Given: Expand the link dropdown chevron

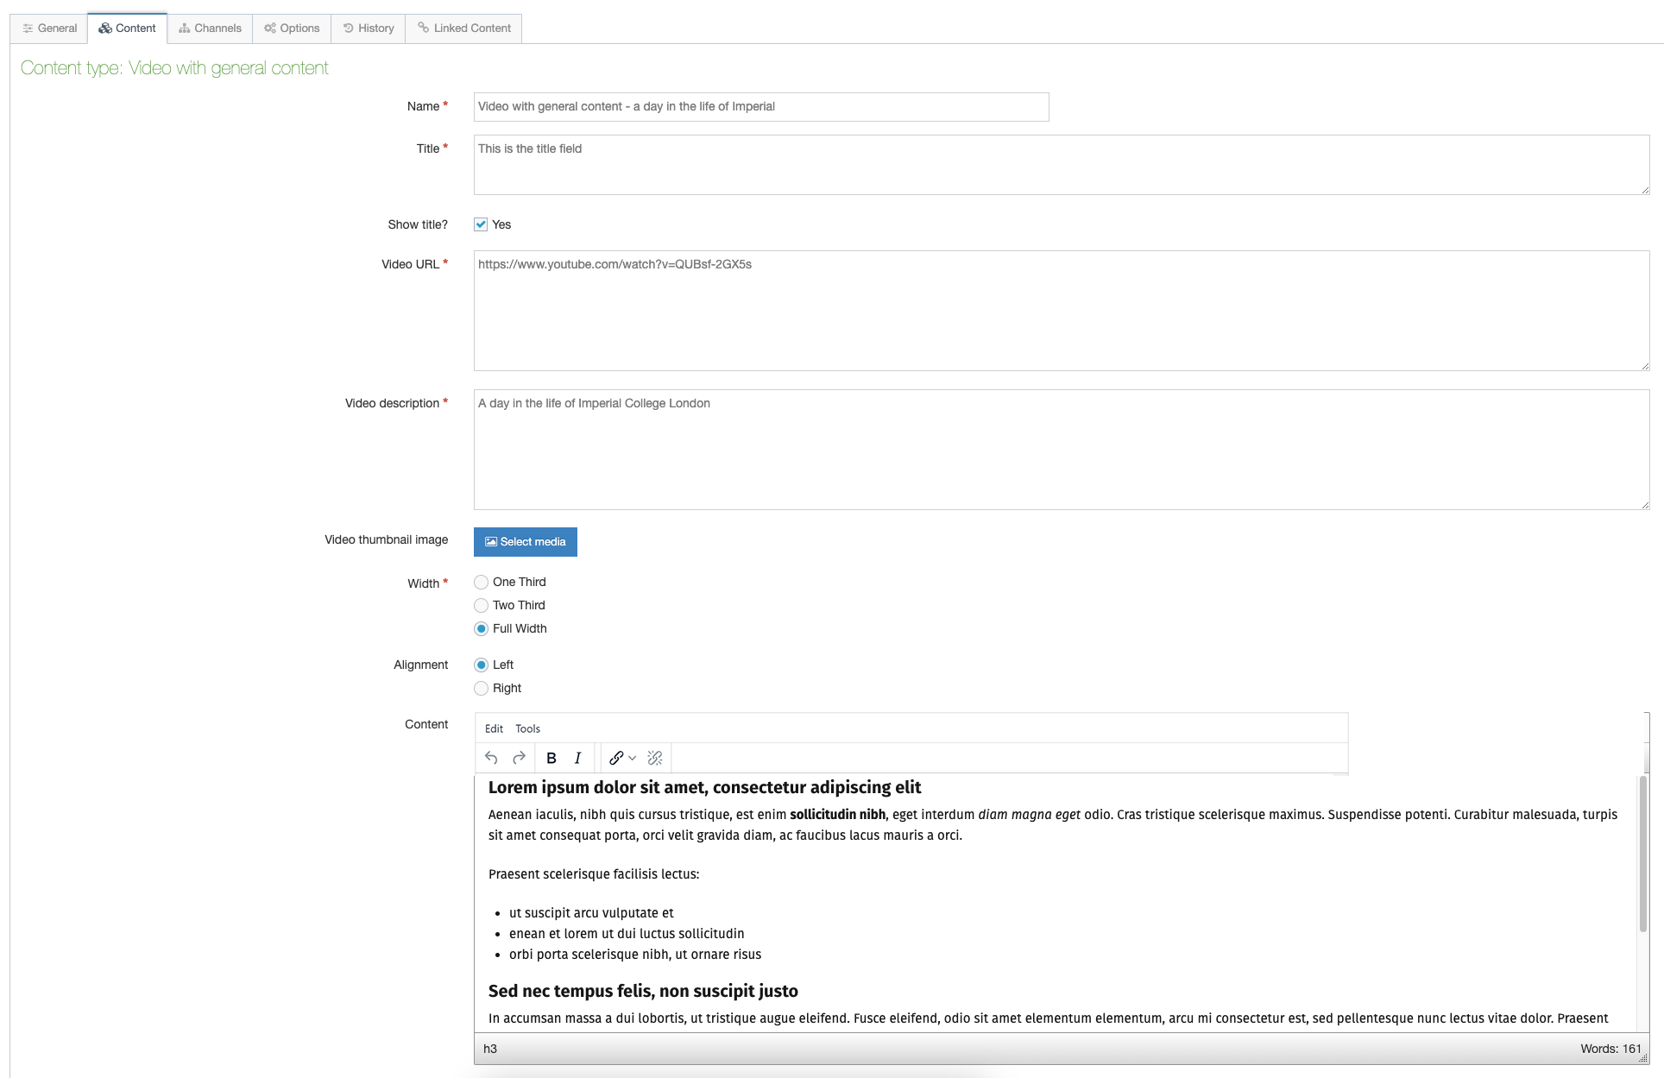Looking at the screenshot, I should tap(633, 758).
